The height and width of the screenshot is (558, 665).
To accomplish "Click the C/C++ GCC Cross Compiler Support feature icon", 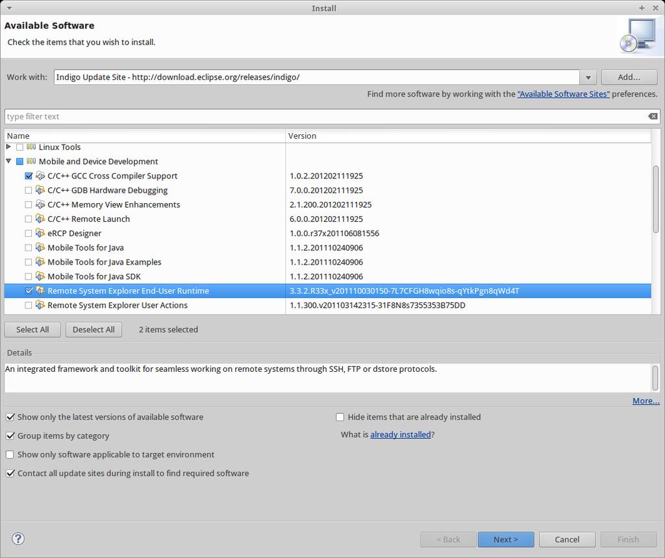I will coord(40,175).
